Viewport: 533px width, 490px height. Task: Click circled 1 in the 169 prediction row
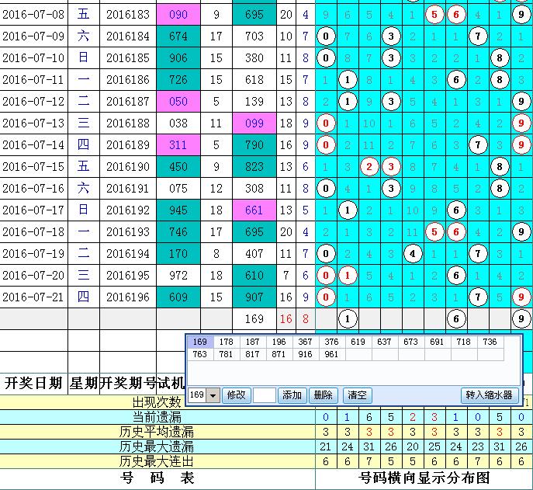[x=348, y=318]
